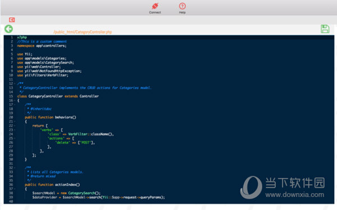Click 'use app\models\Categories;' line
Viewport: 337px width, 210px height.
coord(42,58)
